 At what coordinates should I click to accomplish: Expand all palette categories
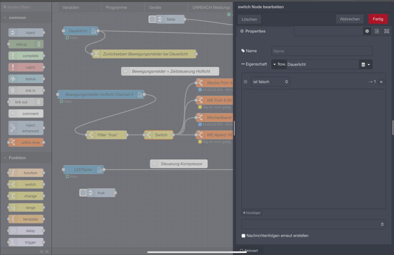(x=47, y=251)
